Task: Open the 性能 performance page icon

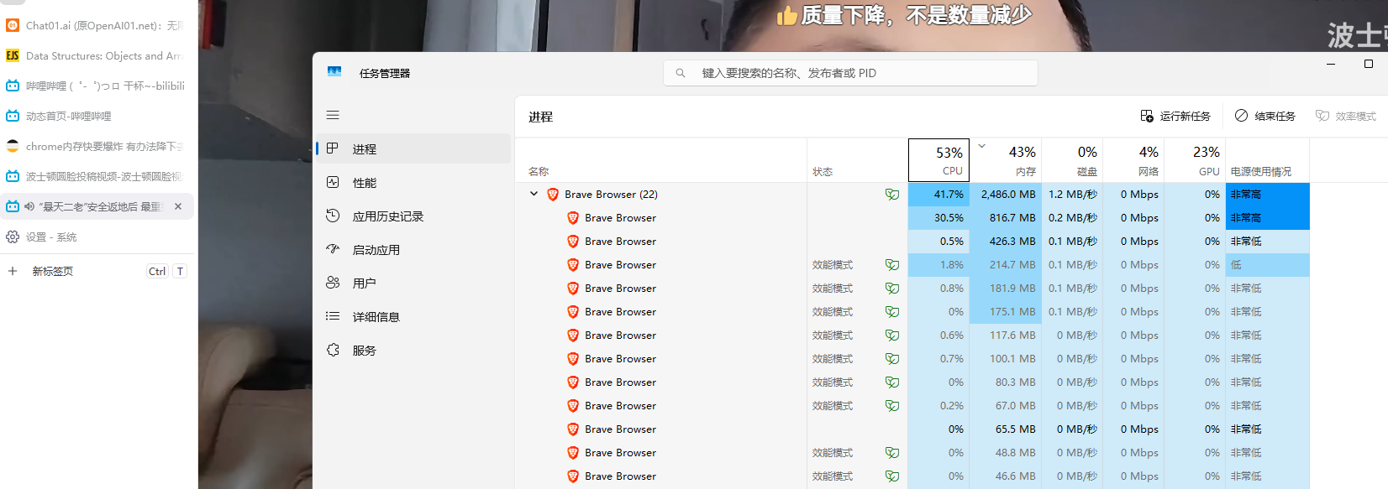Action: tap(333, 182)
